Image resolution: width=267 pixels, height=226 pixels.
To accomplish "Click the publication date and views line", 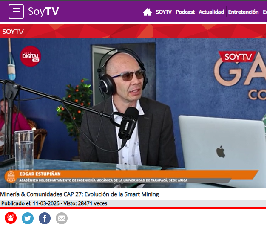I will click(54, 203).
